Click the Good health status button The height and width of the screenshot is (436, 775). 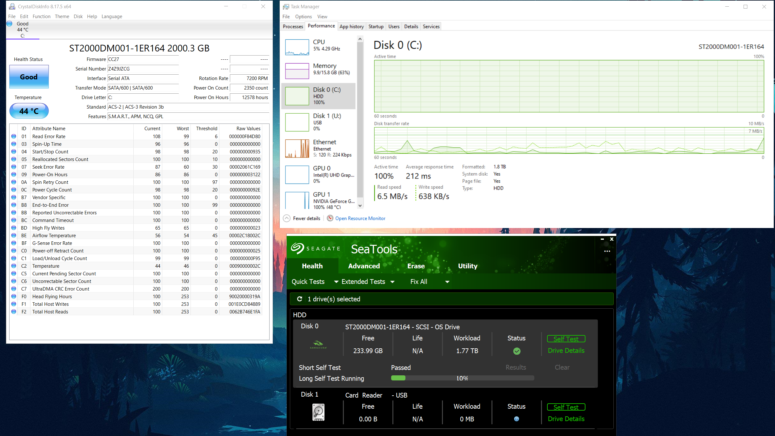(x=29, y=77)
